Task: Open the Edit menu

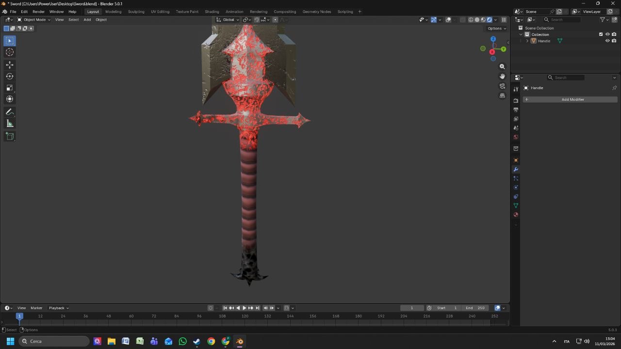Action: (x=24, y=12)
